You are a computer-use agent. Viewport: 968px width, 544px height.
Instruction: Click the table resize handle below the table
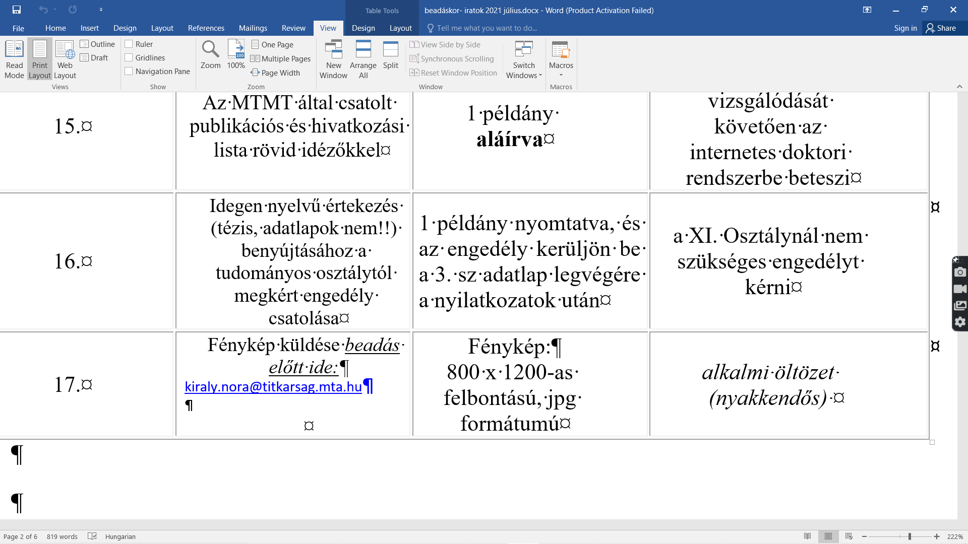(932, 442)
